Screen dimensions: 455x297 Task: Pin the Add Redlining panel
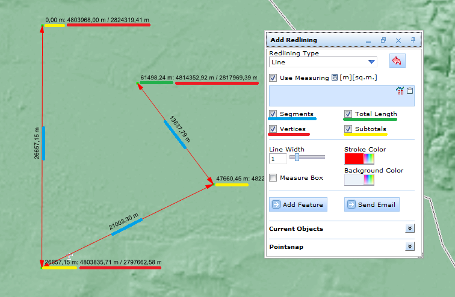tap(413, 40)
